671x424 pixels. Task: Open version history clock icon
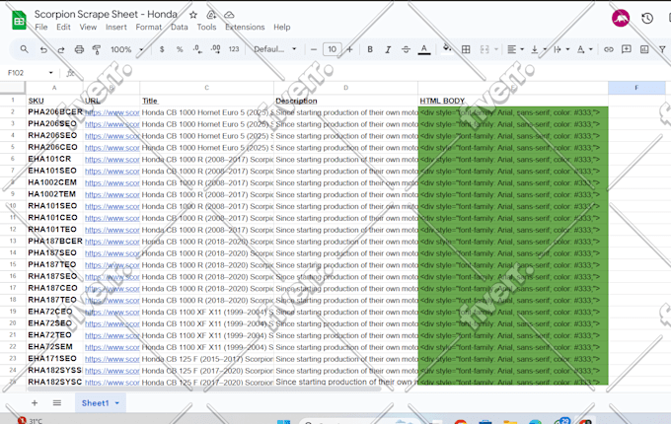point(647,18)
